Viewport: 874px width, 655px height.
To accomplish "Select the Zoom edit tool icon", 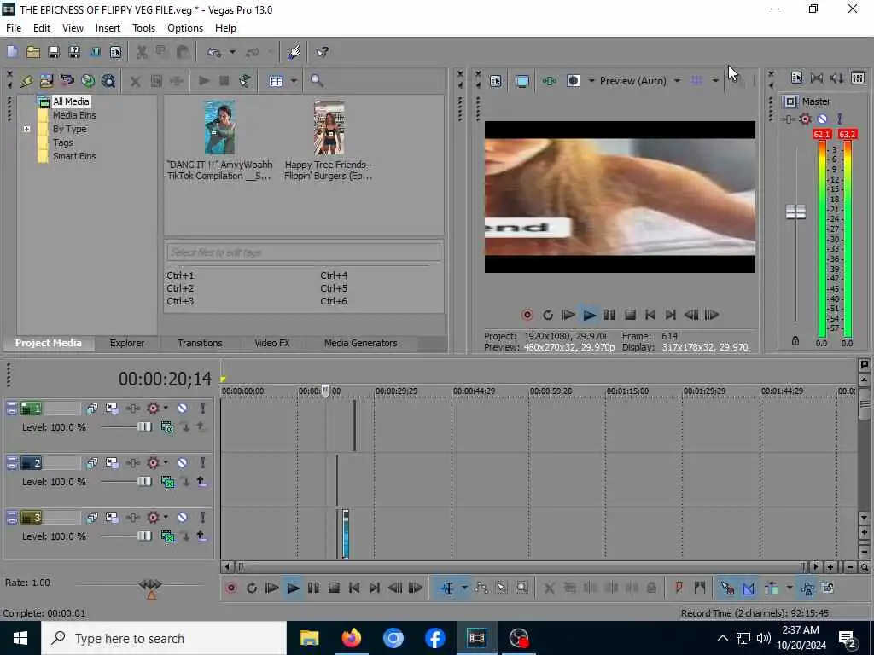I will click(x=521, y=588).
